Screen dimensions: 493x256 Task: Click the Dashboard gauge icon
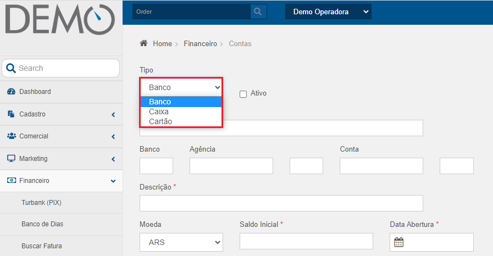pyautogui.click(x=12, y=92)
